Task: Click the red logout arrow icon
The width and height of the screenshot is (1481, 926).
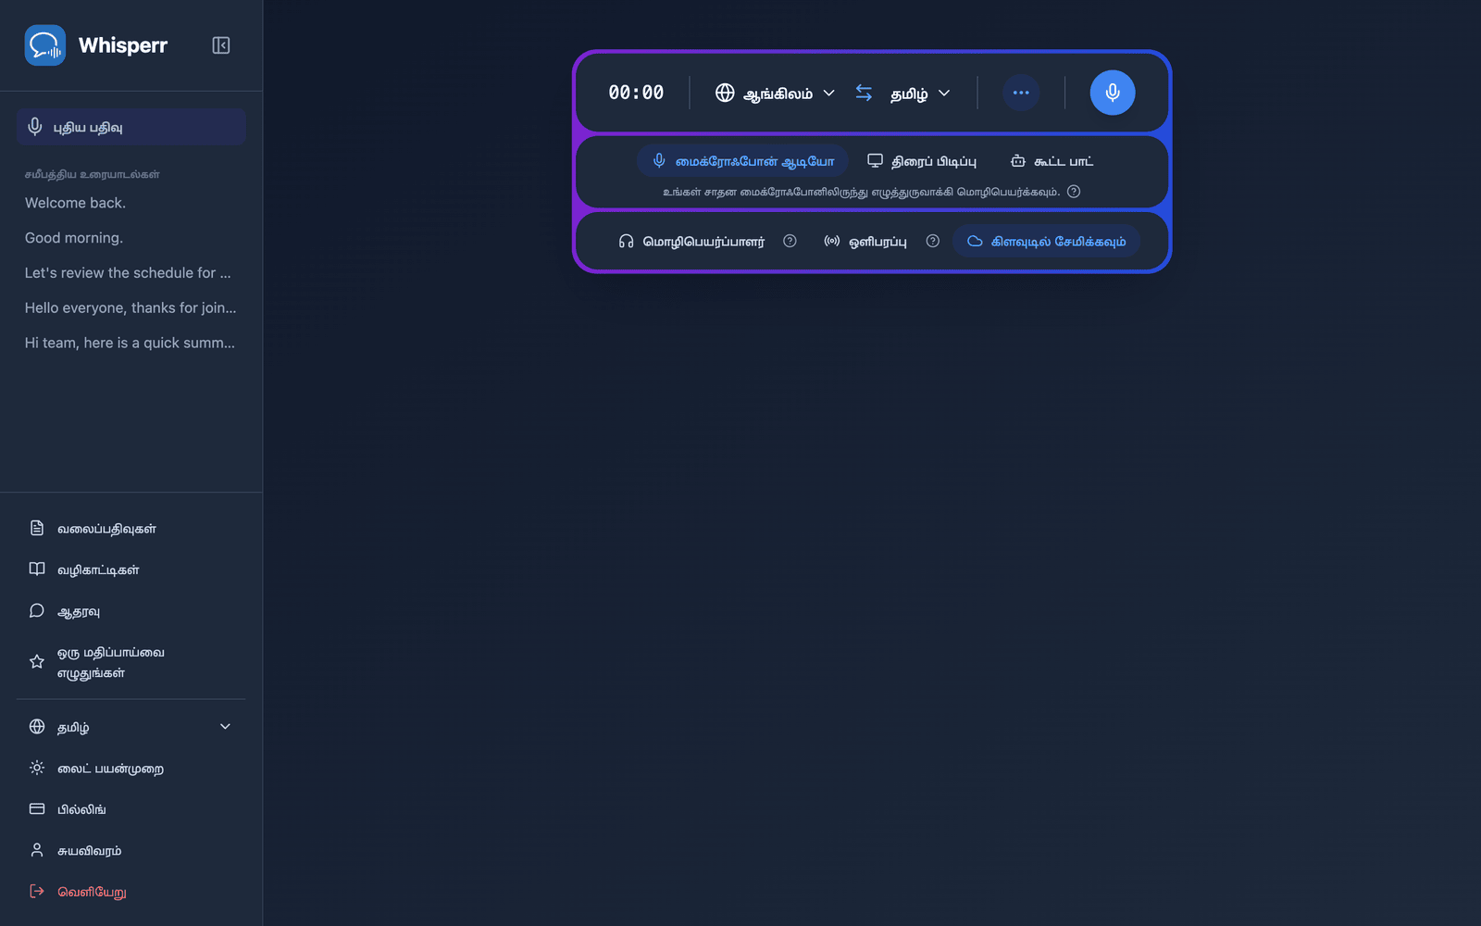Action: pos(37,891)
